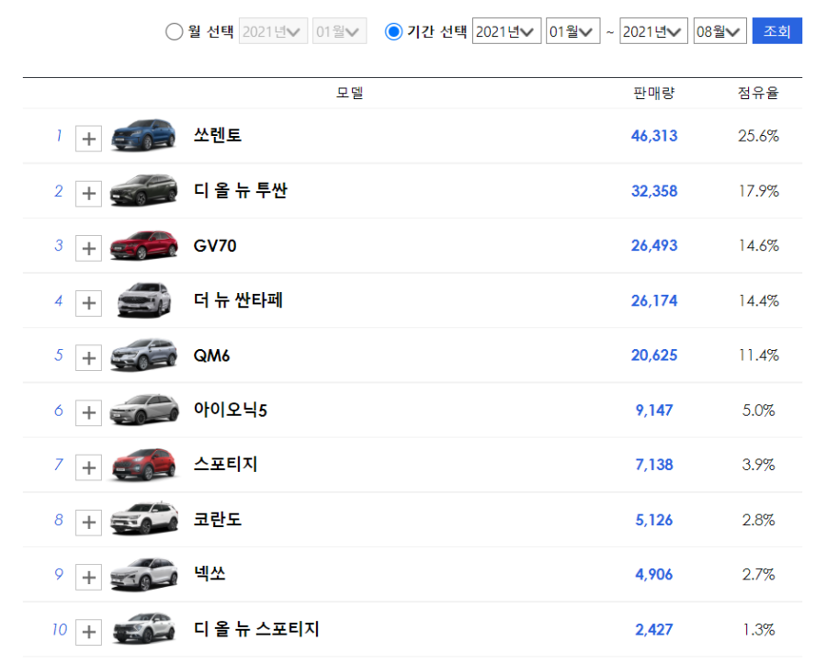
Task: Click the dark 디 올 뉴 투싼 car image
Action: (143, 190)
